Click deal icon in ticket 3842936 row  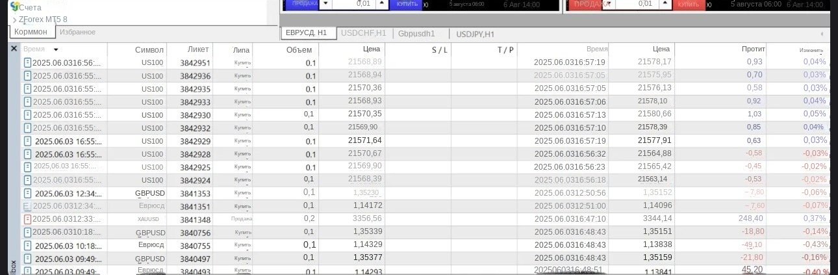tap(27, 75)
